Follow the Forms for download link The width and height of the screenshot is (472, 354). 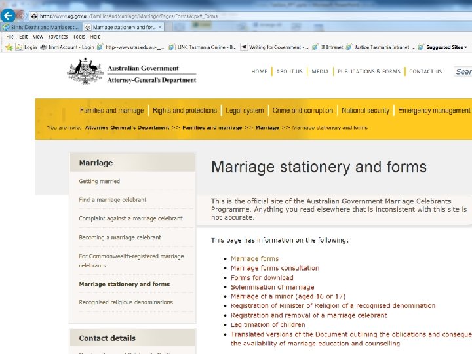262,277
